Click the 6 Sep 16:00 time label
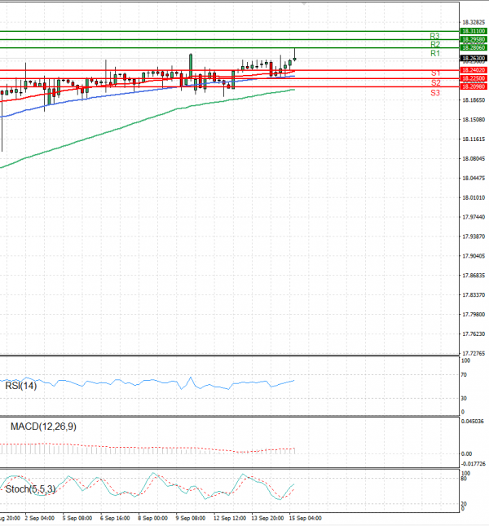 tap(115, 519)
